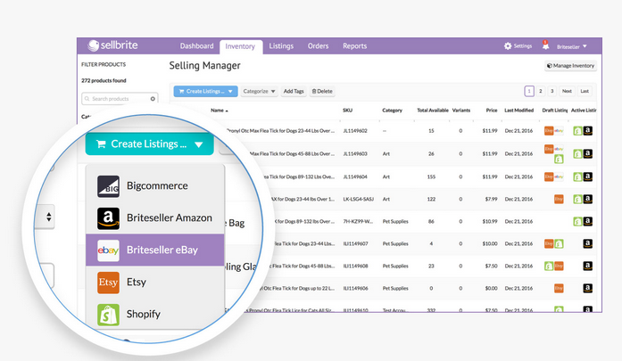The image size is (622, 361).
Task: Click Shopify draft icon in row ILI1149608
Action: click(x=549, y=266)
